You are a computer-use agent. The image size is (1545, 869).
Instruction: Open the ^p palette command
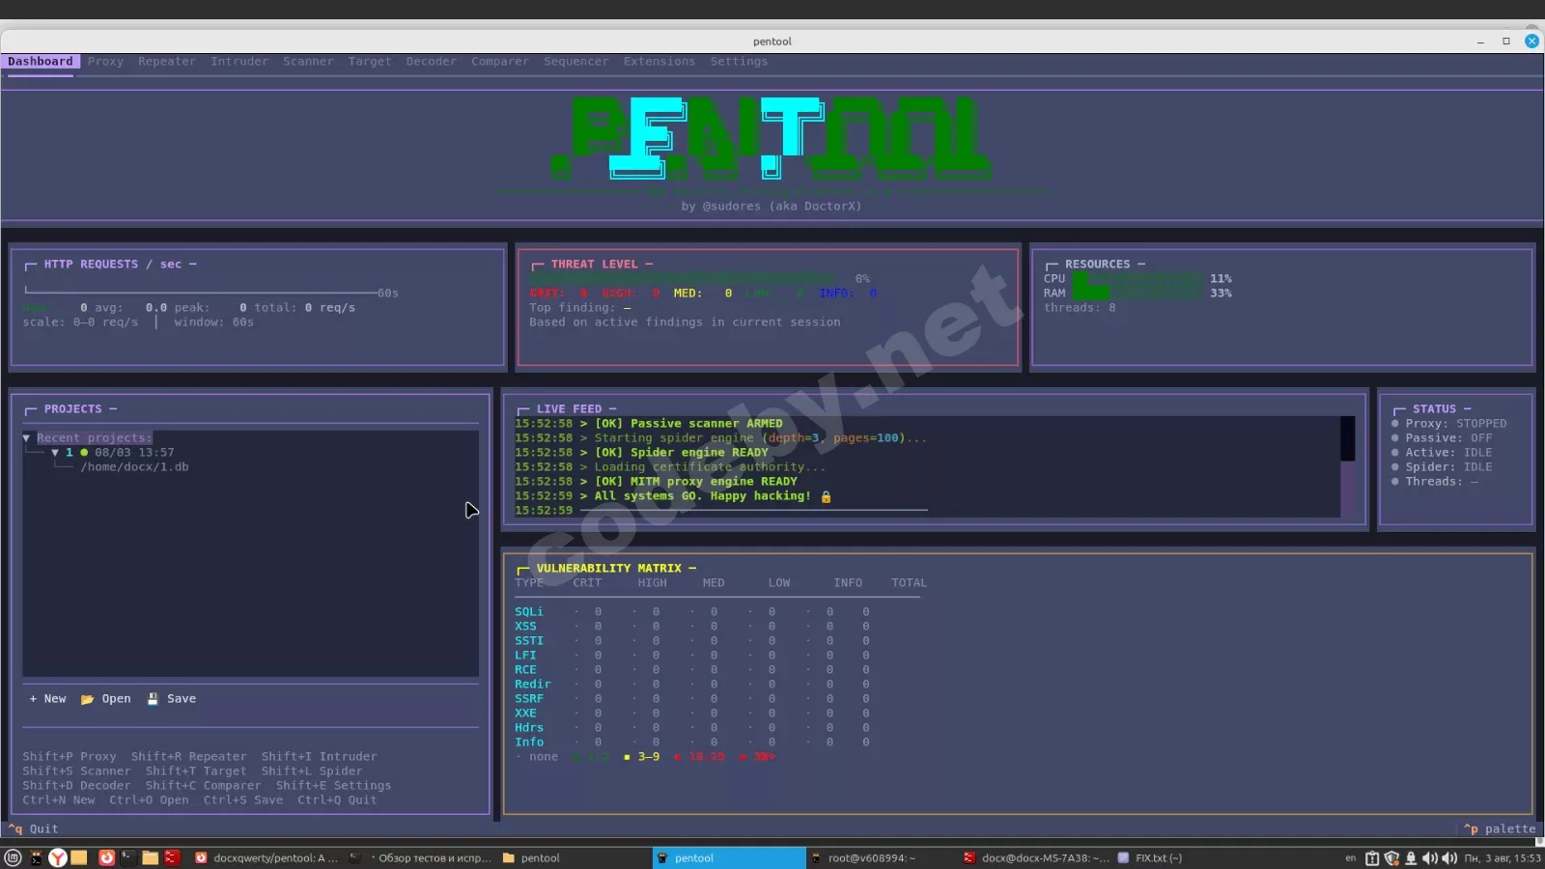coord(1500,829)
